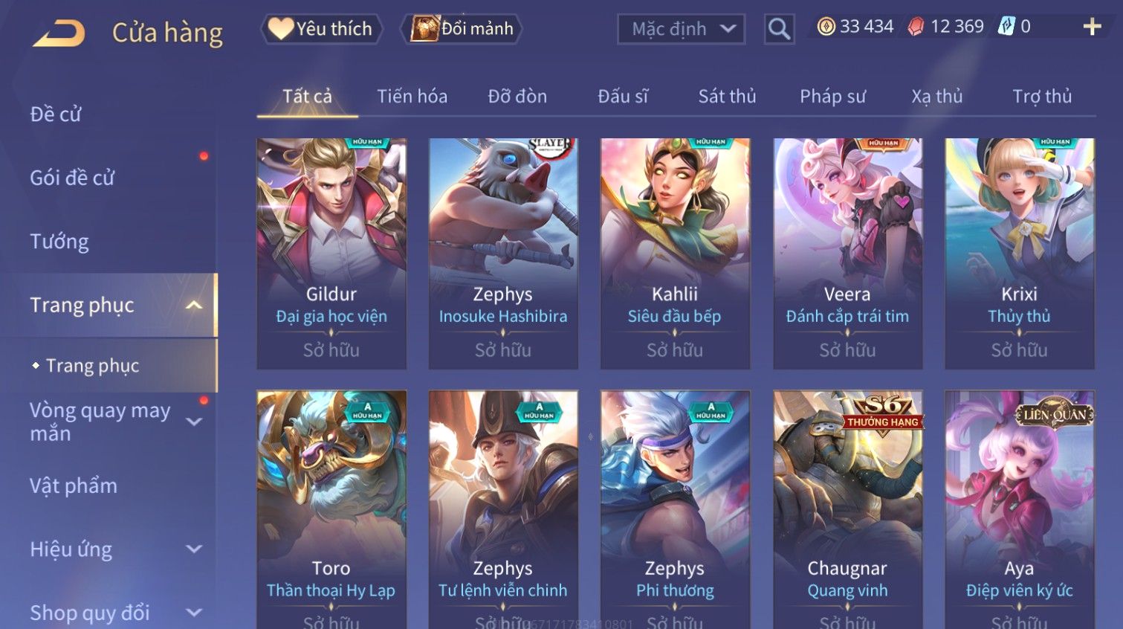Tap the gold coin balance icon
The height and width of the screenshot is (629, 1123).
coord(826,27)
